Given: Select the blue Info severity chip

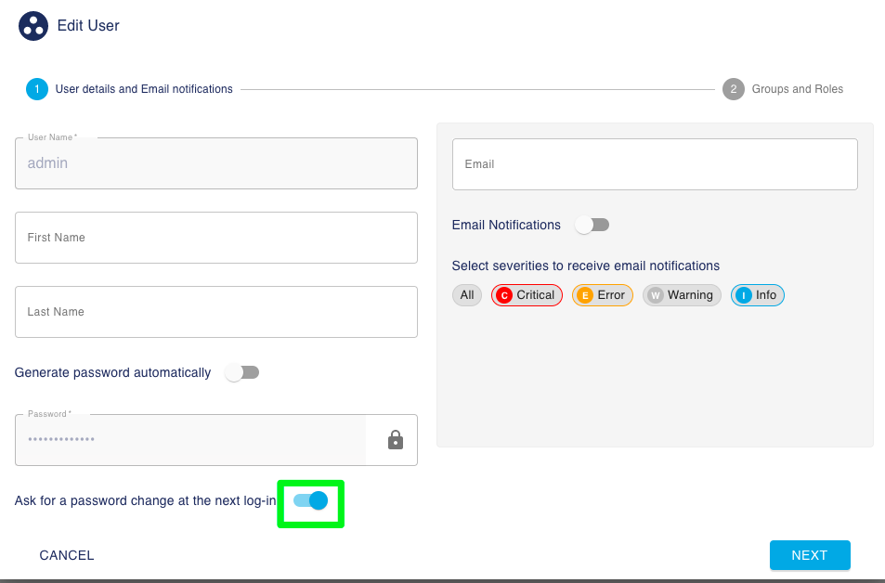Looking at the screenshot, I should click(757, 295).
